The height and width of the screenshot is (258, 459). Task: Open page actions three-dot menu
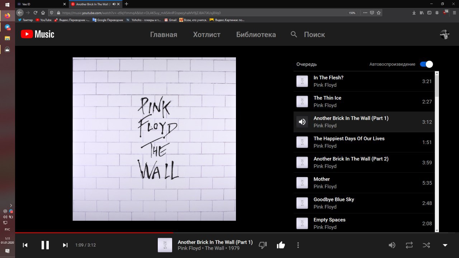click(365, 13)
